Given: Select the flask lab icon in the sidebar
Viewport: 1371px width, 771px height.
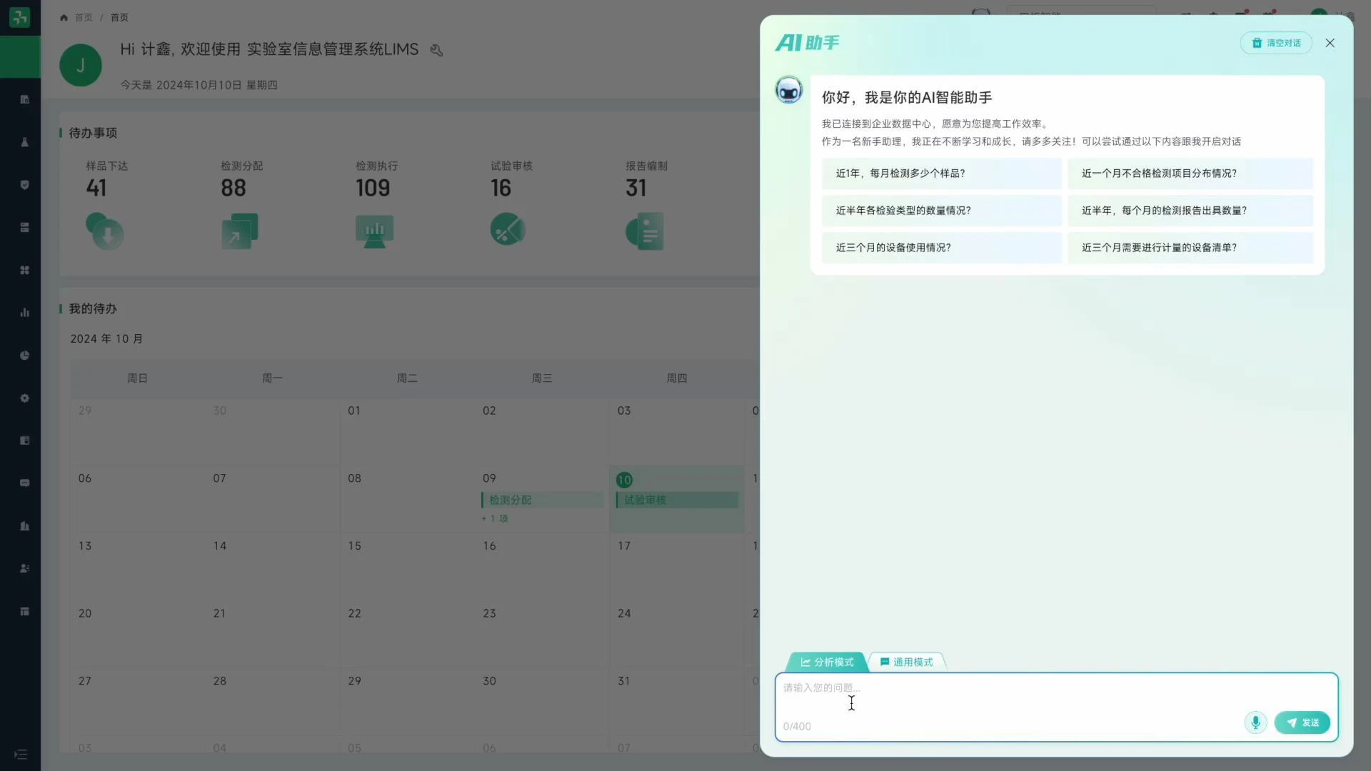Looking at the screenshot, I should [x=24, y=142].
